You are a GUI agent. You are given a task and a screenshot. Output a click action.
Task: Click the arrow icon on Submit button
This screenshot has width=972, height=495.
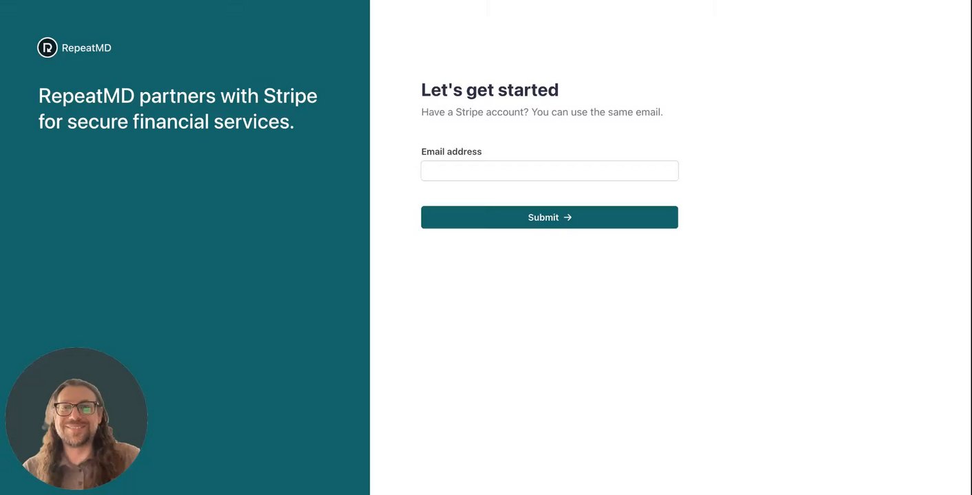568,217
